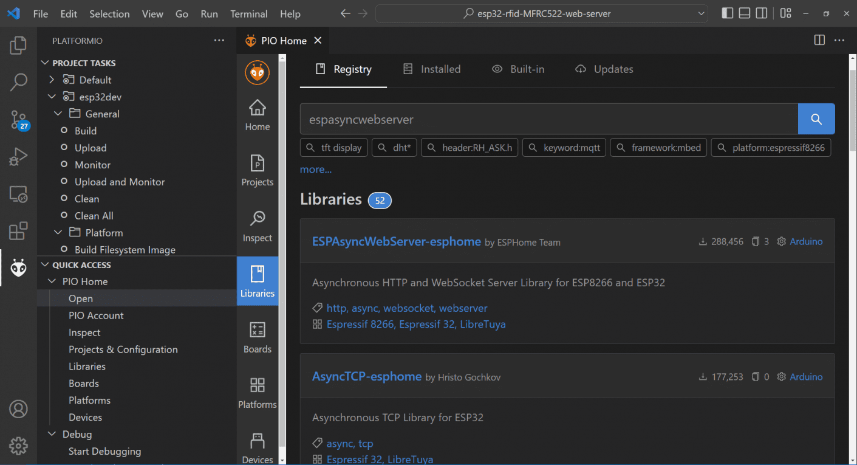Open Source Control view with 27 badge

point(18,120)
